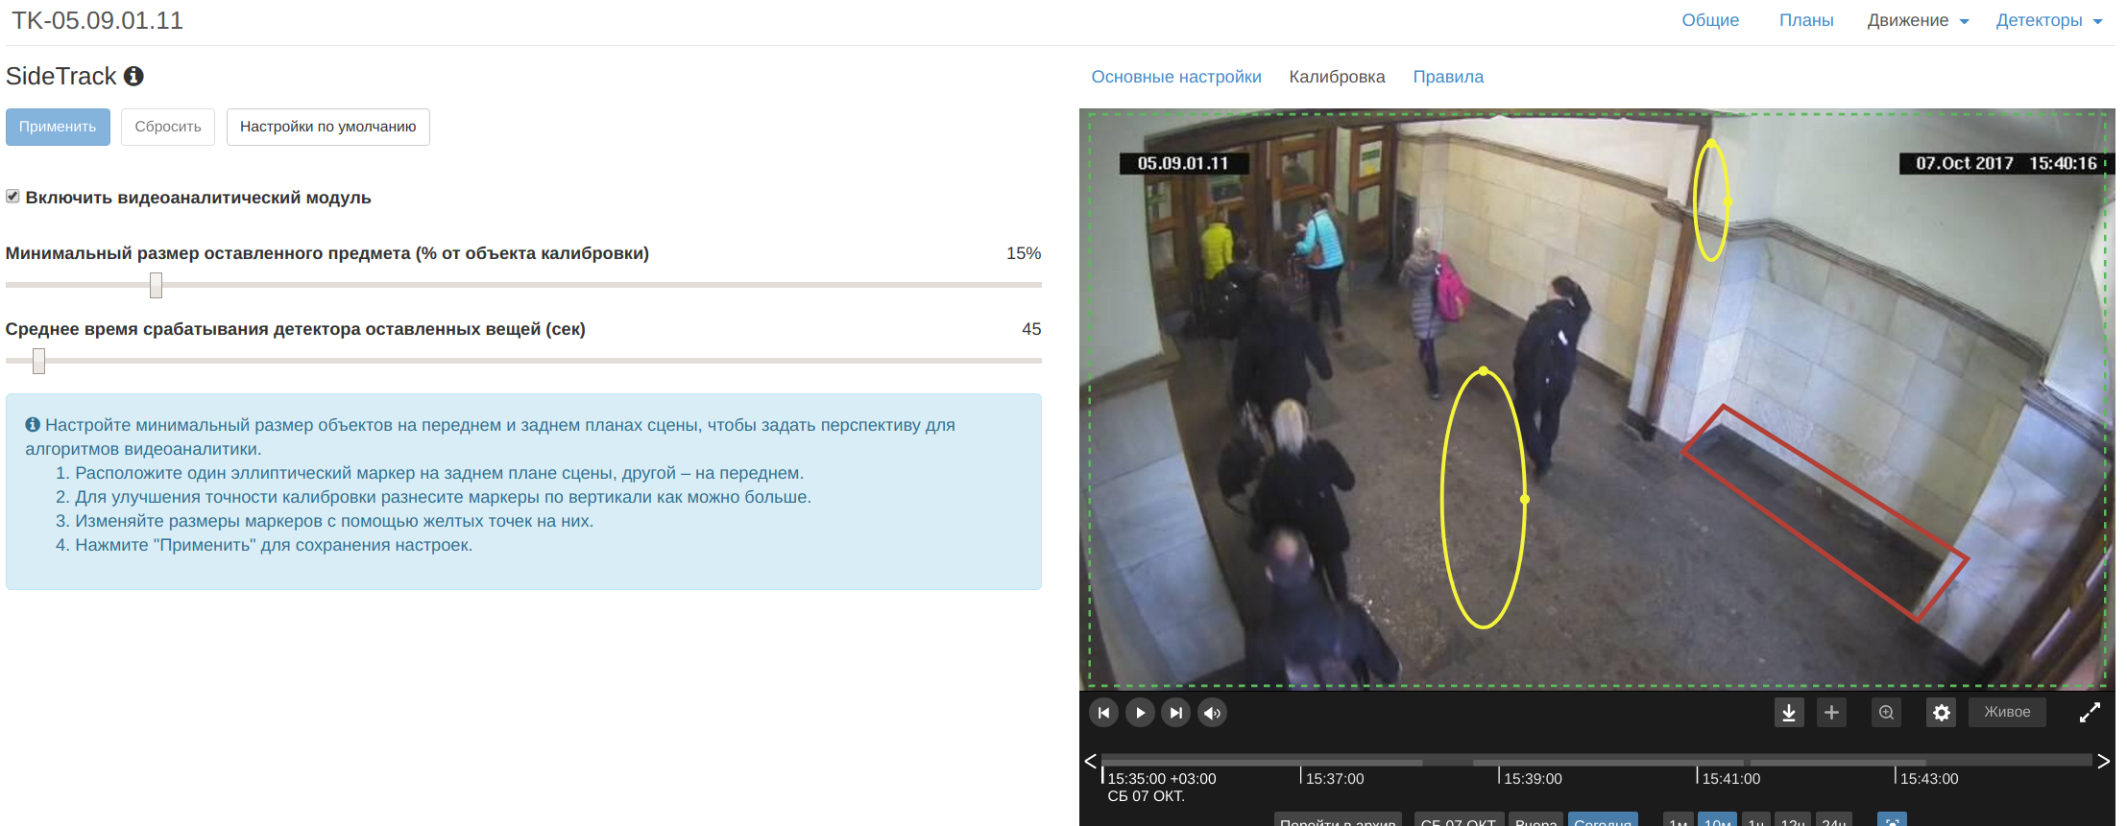The image size is (2127, 826).
Task: Open the Планы tab
Action: coord(1806,20)
